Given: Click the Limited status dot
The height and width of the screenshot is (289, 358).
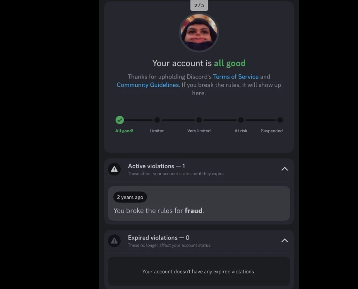Looking at the screenshot, I should point(157,120).
